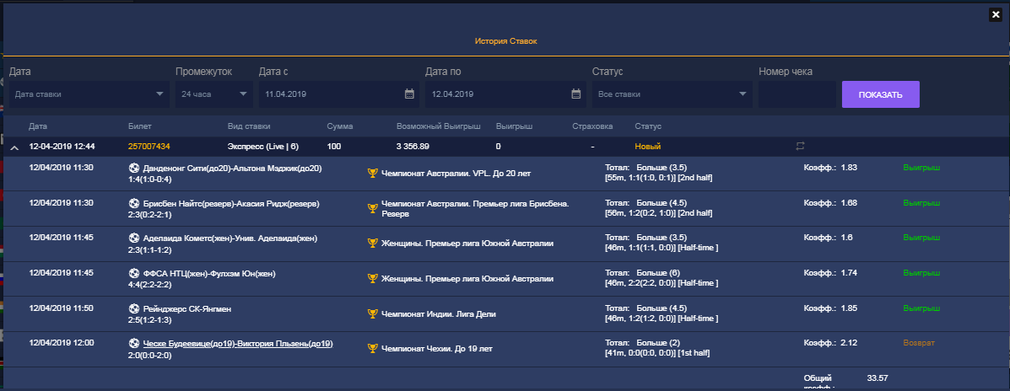Click ticket timestamp 12-04-2019 12:44
This screenshot has height=391, width=1010.
(x=62, y=147)
